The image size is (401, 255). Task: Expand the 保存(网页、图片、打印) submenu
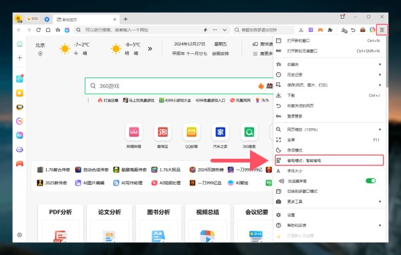329,85
